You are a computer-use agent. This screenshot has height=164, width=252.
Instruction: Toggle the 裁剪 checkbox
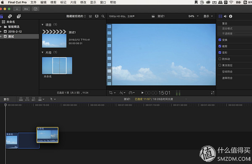(220, 46)
